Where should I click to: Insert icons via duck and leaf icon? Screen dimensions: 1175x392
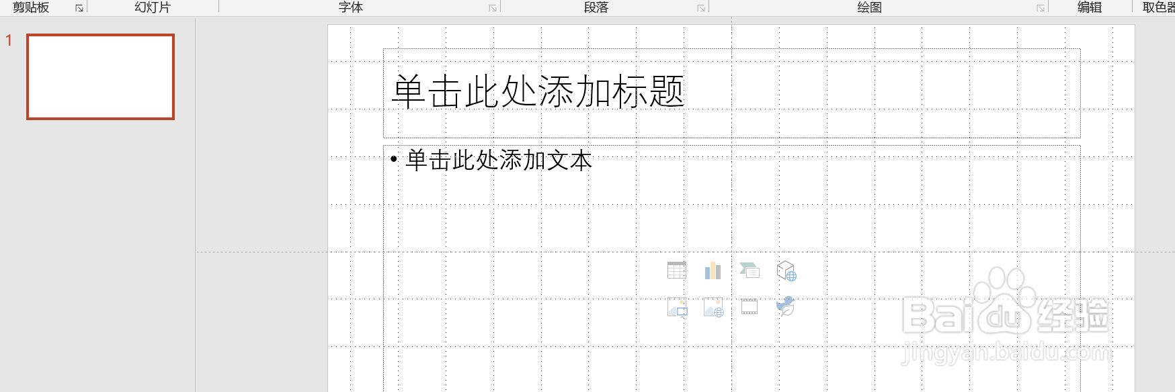[x=786, y=307]
